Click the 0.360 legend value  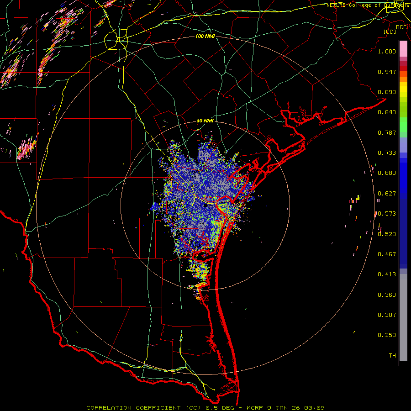point(387,295)
